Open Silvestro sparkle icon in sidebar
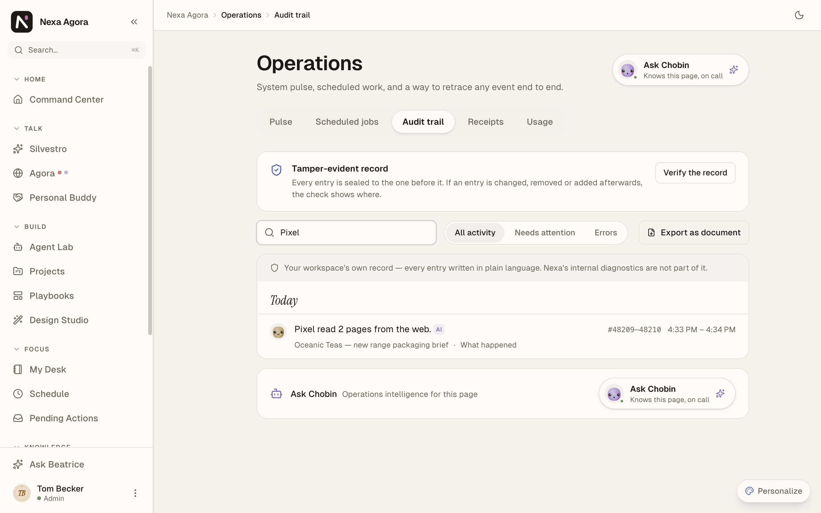821x513 pixels. (x=18, y=148)
